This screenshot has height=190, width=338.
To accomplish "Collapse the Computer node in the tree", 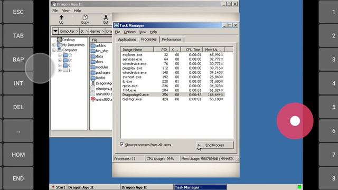I will pyautogui.click(x=54, y=50).
